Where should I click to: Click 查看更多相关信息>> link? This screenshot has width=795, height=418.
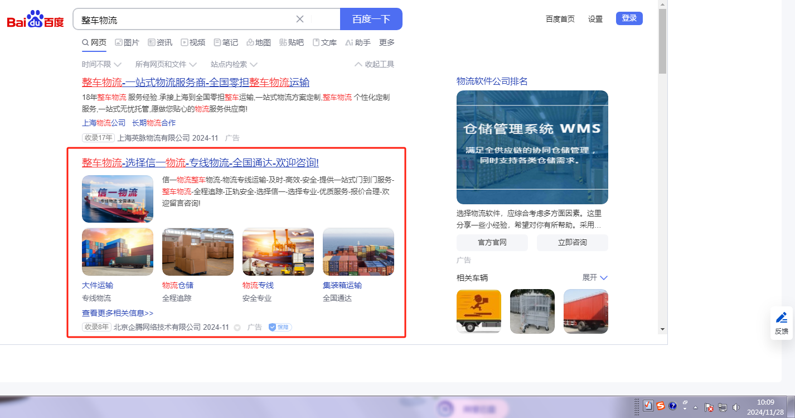point(118,313)
